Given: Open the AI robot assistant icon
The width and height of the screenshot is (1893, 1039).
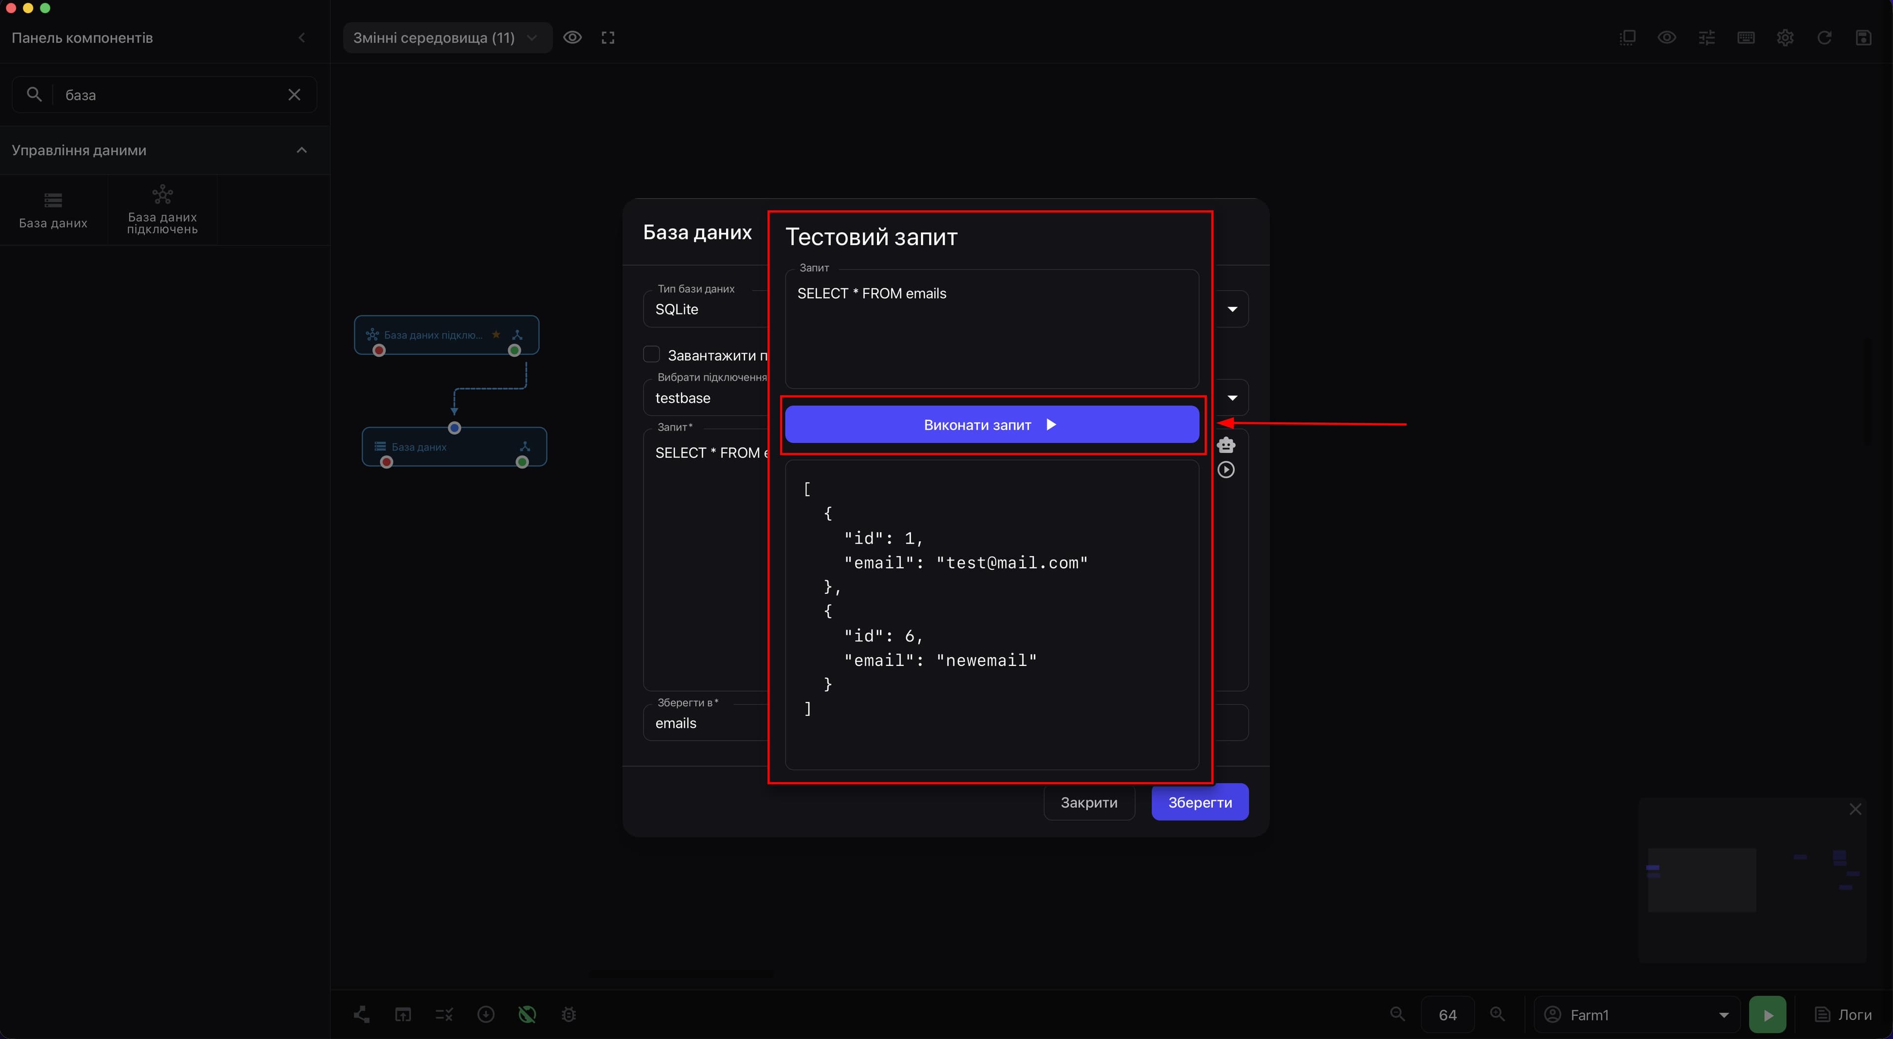Looking at the screenshot, I should click(1226, 445).
